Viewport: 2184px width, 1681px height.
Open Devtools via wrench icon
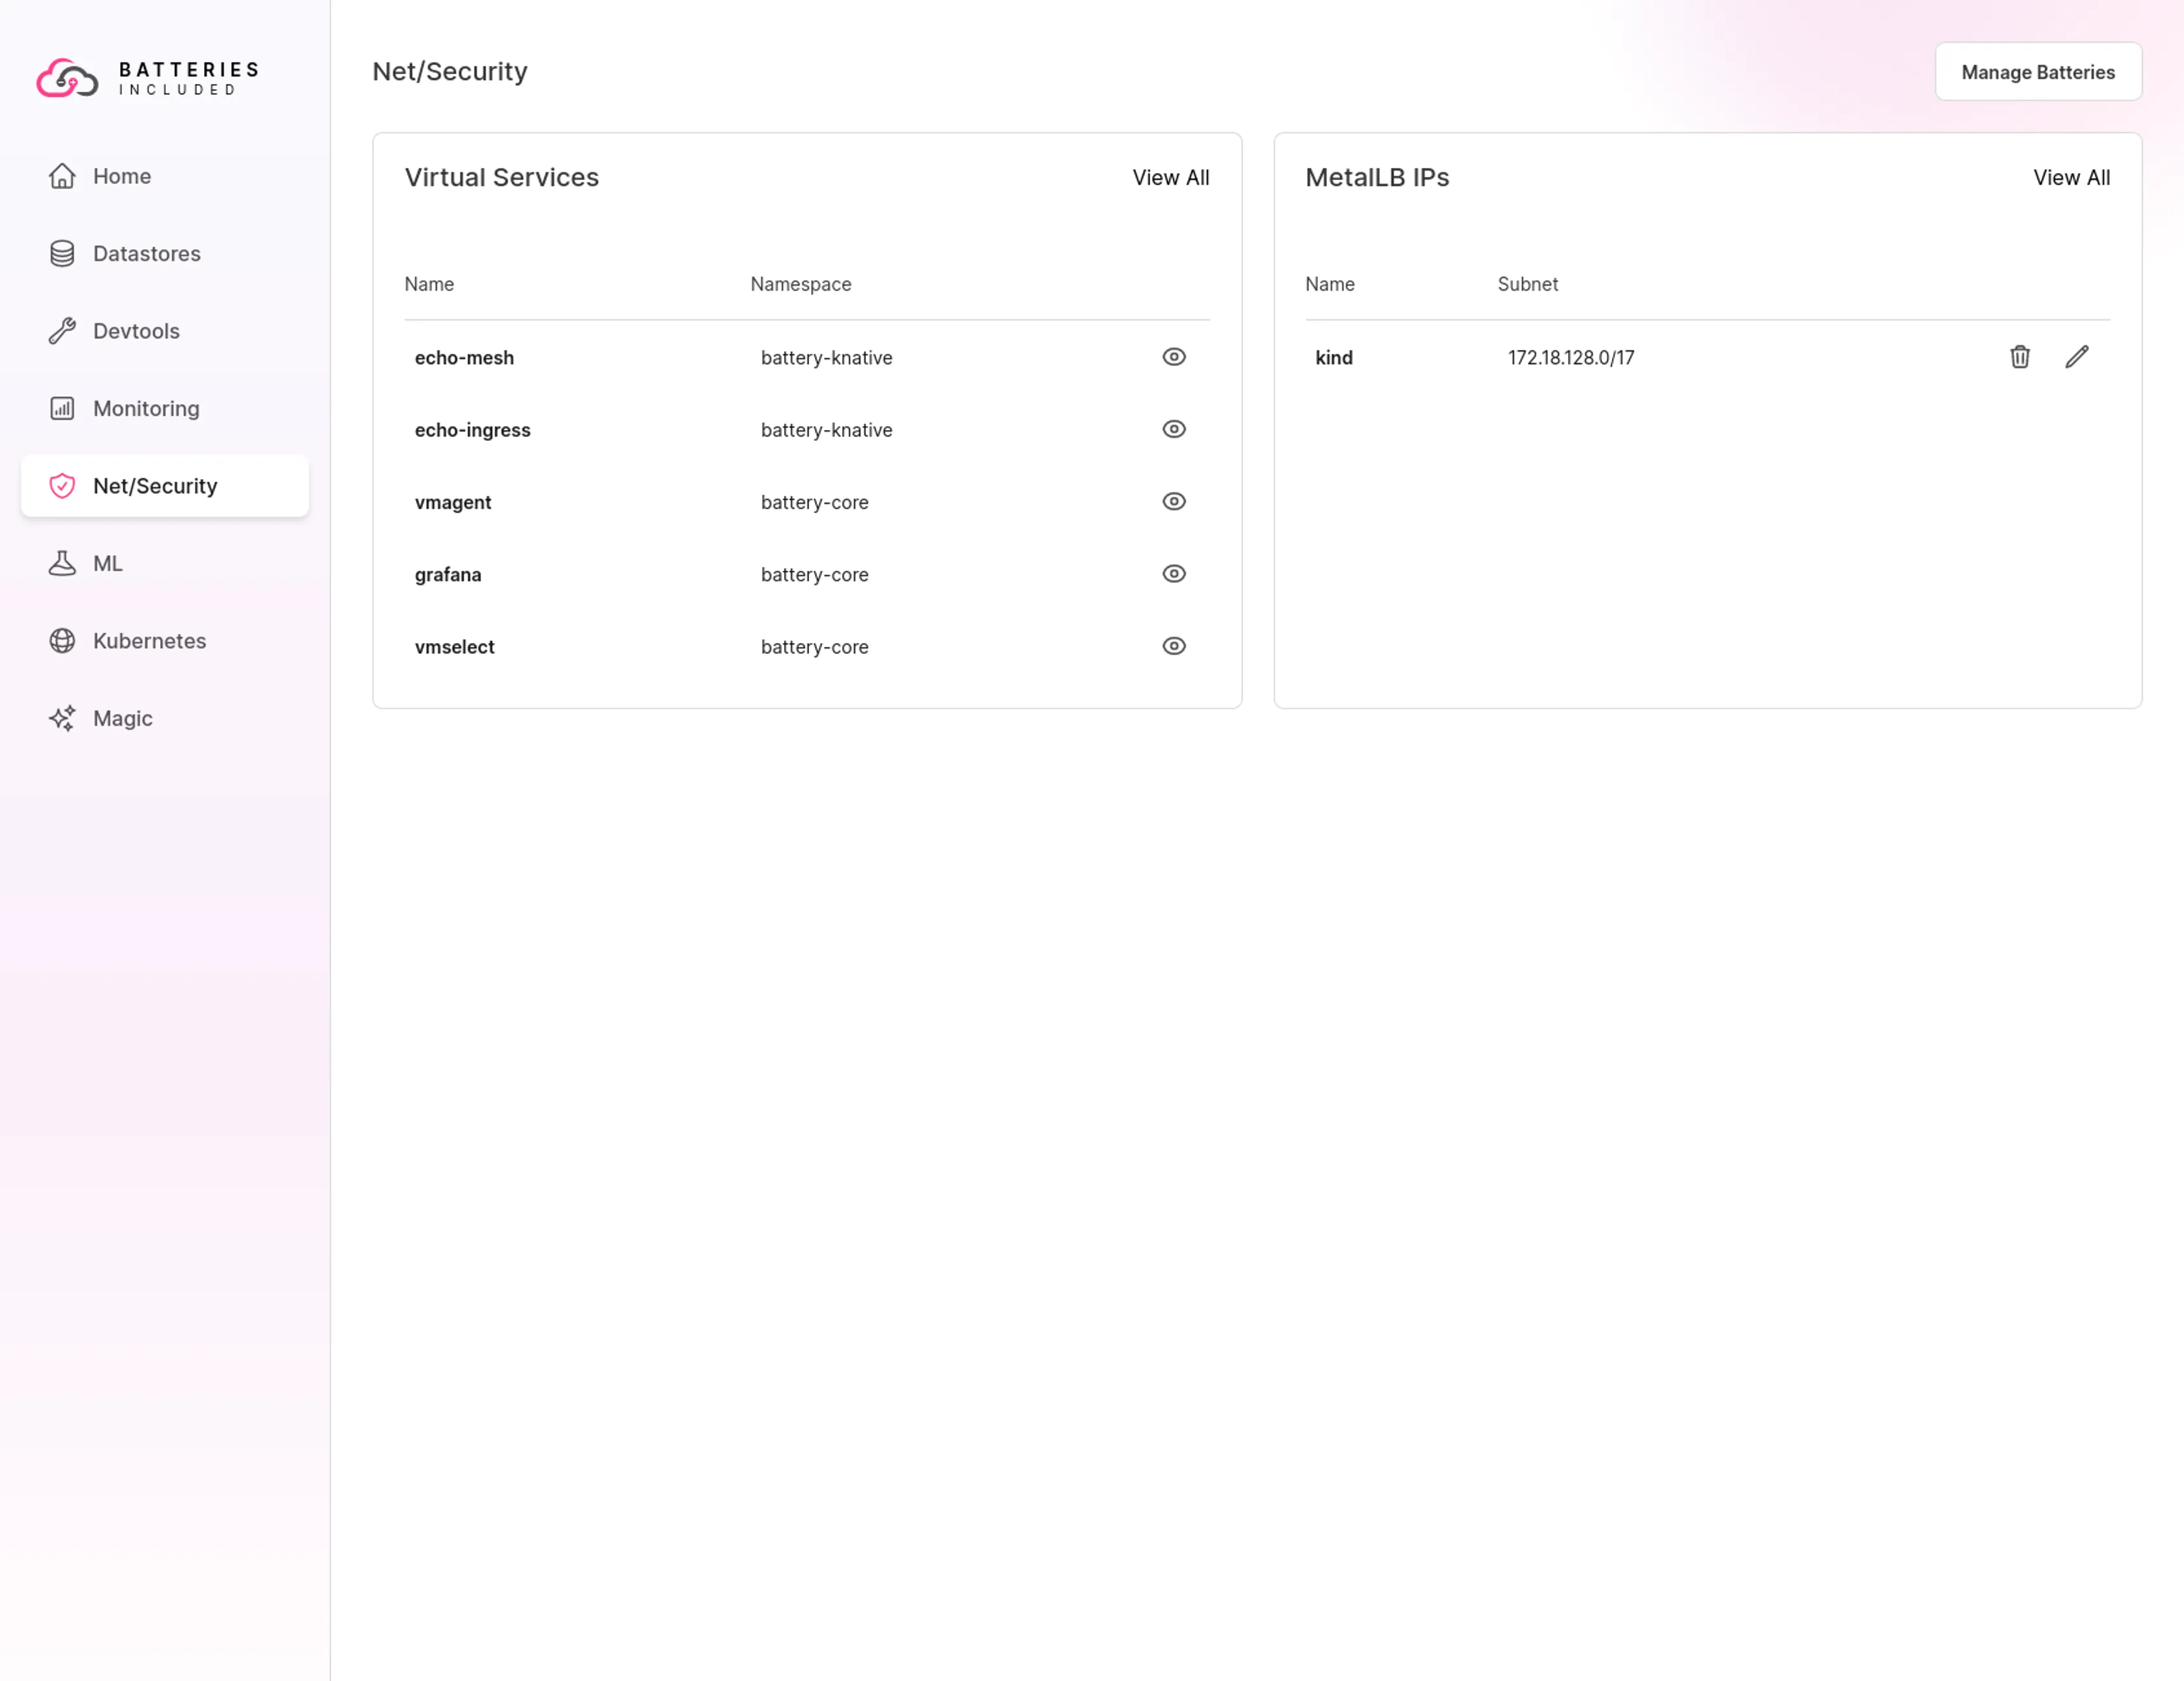pos(62,331)
